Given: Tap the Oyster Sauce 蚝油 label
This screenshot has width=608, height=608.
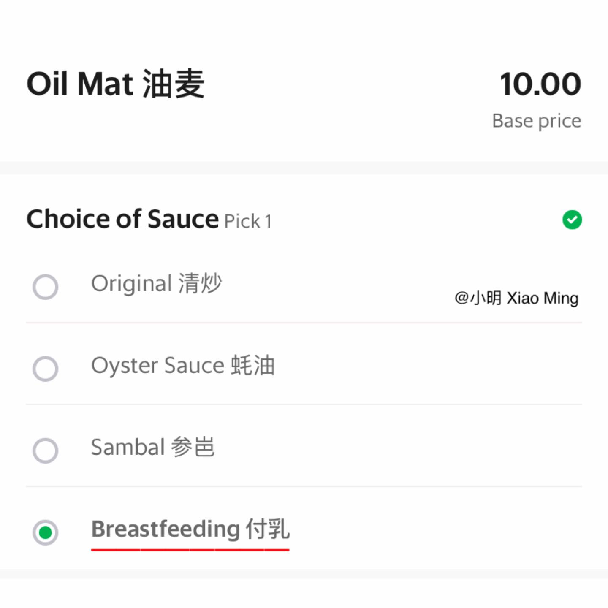Looking at the screenshot, I should point(183,365).
